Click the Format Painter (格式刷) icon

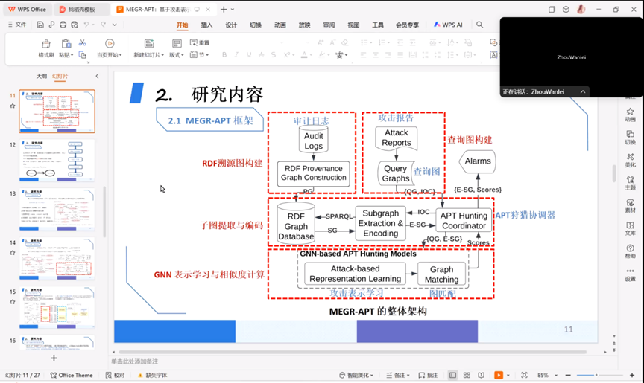(x=46, y=45)
